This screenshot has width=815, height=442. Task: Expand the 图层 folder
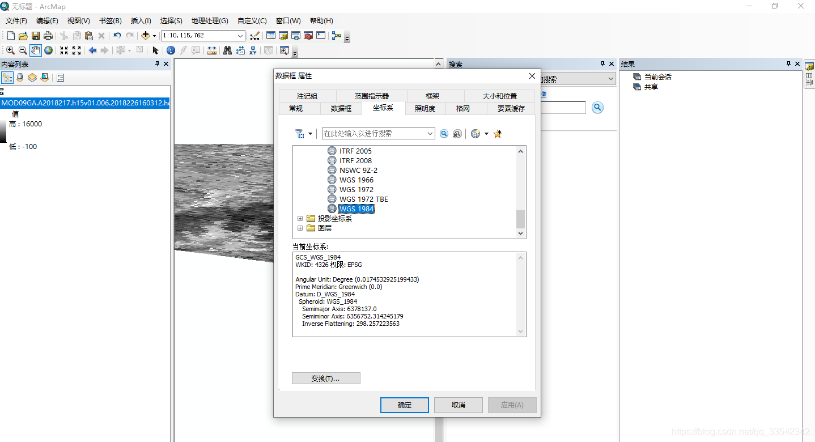point(300,228)
